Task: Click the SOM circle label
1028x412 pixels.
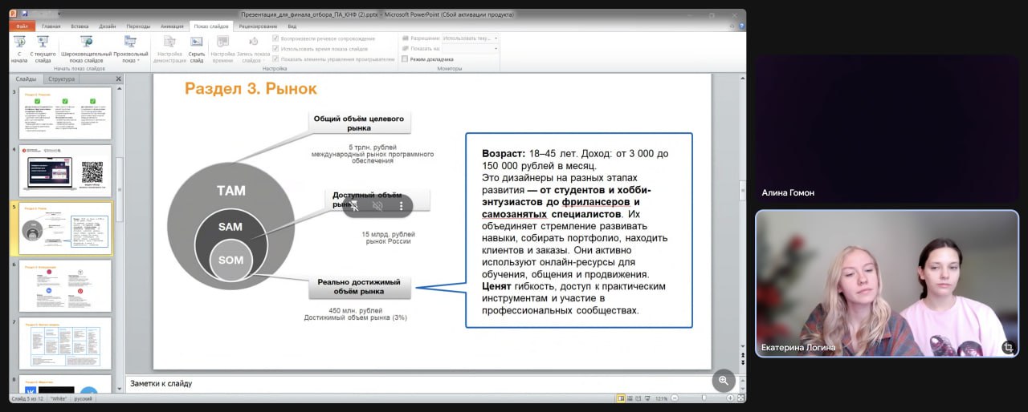Action: [230, 260]
